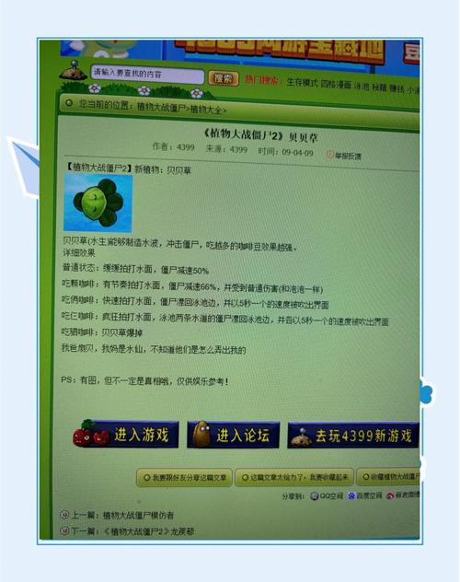Click the 进入游戏 button with cherry bomb
Screen dimensions: 460x582
[126, 434]
